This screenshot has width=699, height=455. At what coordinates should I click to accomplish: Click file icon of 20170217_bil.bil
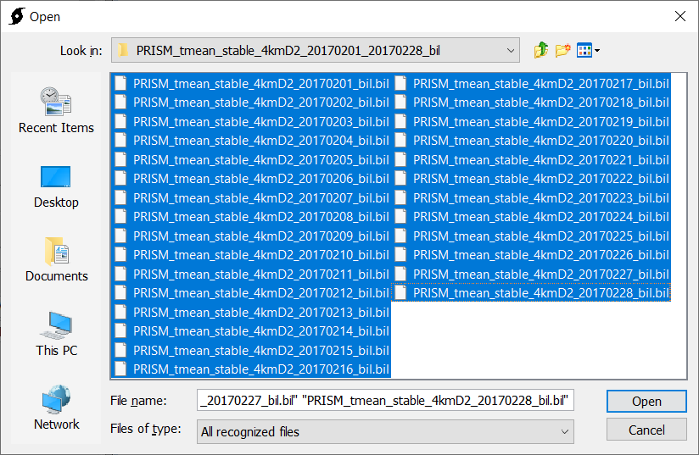pos(400,84)
